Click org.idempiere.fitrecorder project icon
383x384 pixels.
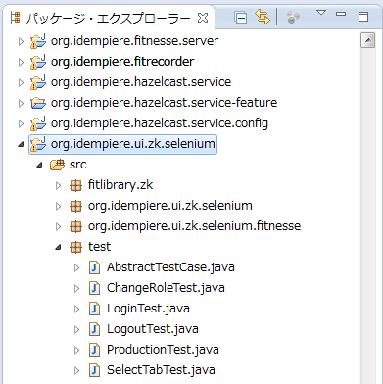tap(38, 62)
